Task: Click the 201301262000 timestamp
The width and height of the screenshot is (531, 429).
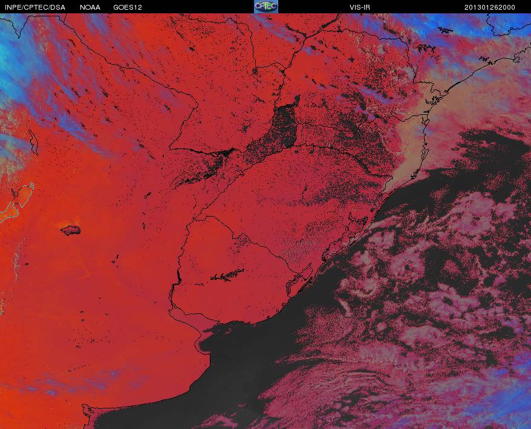Action: [x=489, y=7]
